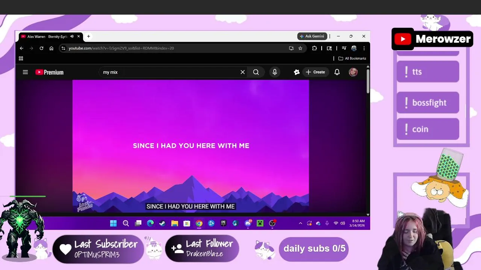Viewport: 481px width, 270px height.
Task: Reload the YouTube page
Action: (41, 48)
